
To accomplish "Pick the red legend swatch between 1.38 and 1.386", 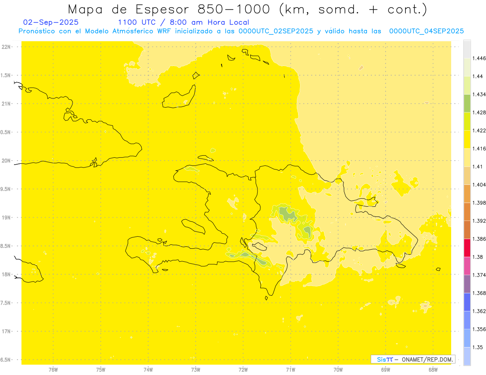I will 467,248.
